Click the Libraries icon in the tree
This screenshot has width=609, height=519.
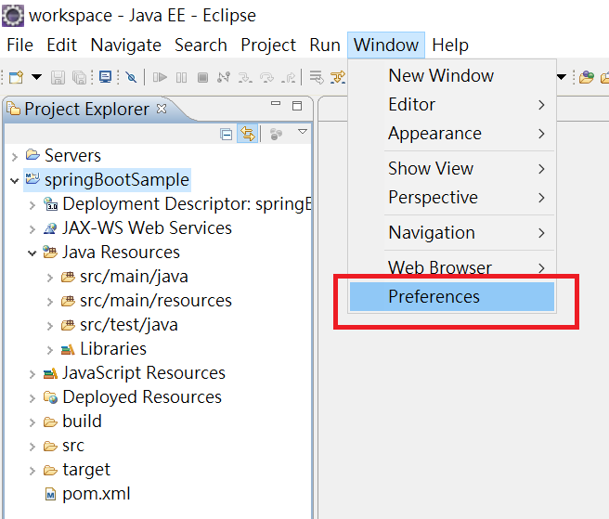pos(68,349)
